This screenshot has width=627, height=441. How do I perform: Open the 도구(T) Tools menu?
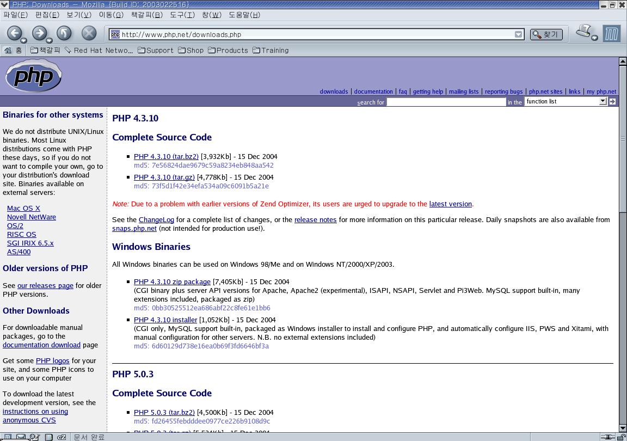tap(182, 15)
